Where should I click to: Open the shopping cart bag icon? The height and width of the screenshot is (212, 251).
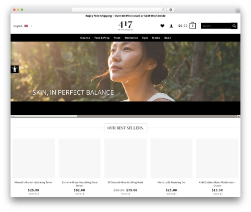(x=192, y=26)
